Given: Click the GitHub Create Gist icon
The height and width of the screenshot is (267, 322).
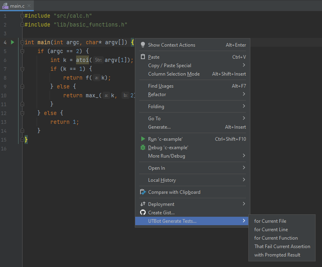Looking at the screenshot, I should click(x=142, y=213).
